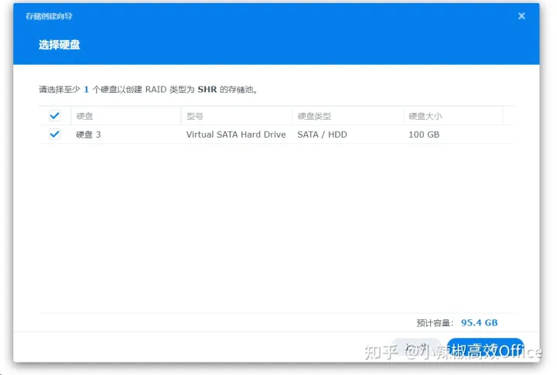Select the '硬盘 3' cell text
Screen dimensions: 557x375
click(x=88, y=135)
